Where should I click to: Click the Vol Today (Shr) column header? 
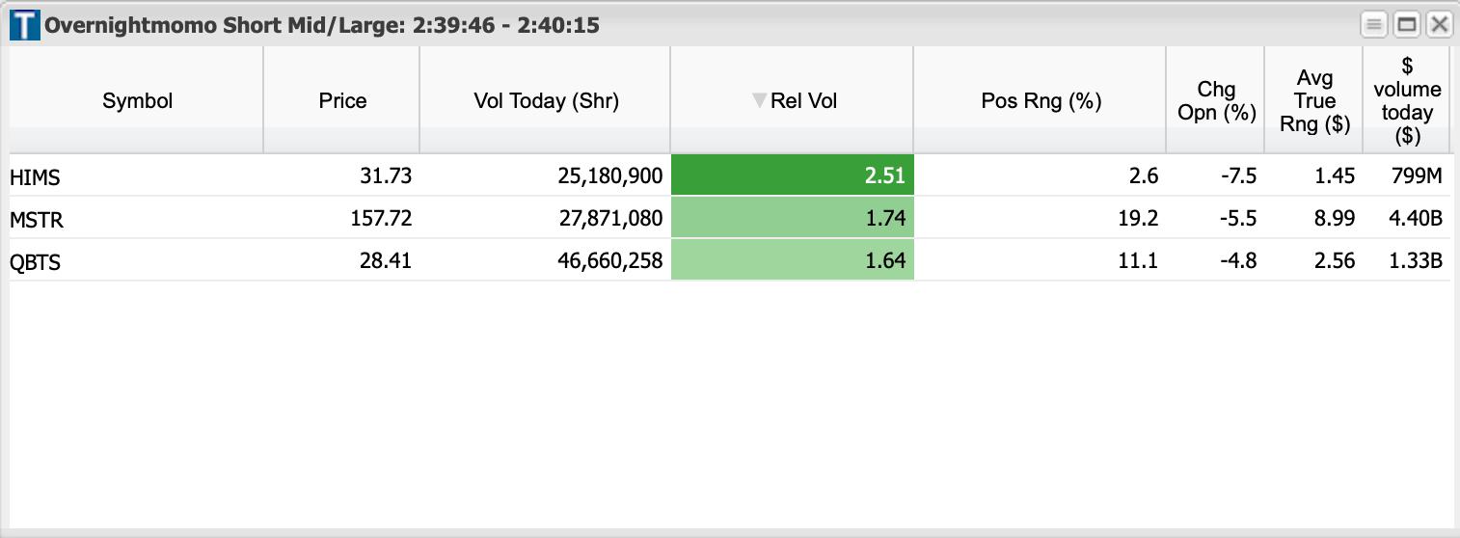(x=546, y=100)
